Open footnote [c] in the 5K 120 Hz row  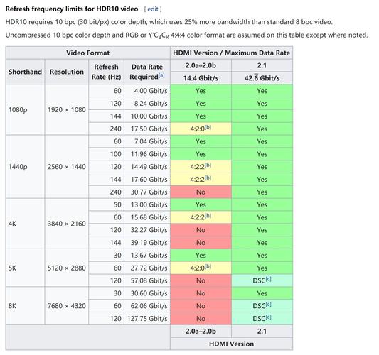click(x=268, y=279)
